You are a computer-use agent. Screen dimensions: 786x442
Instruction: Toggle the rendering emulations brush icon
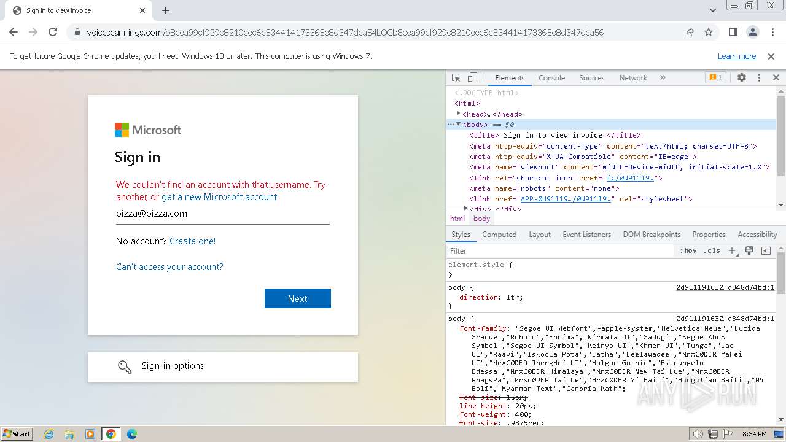(749, 250)
